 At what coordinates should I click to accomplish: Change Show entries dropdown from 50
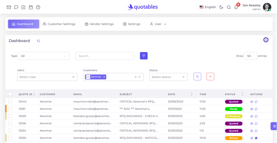[x=251, y=56]
